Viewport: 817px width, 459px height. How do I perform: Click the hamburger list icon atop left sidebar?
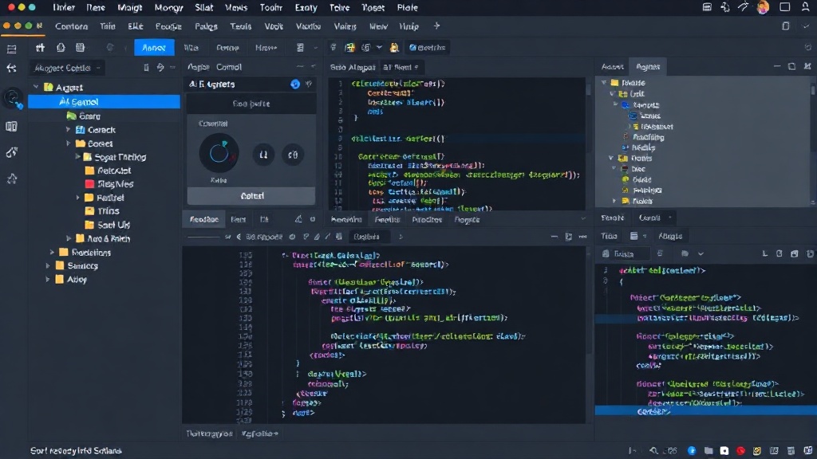click(11, 49)
